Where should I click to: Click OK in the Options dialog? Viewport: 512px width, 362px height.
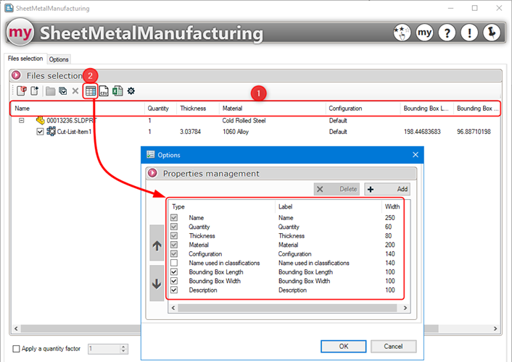[x=343, y=346]
